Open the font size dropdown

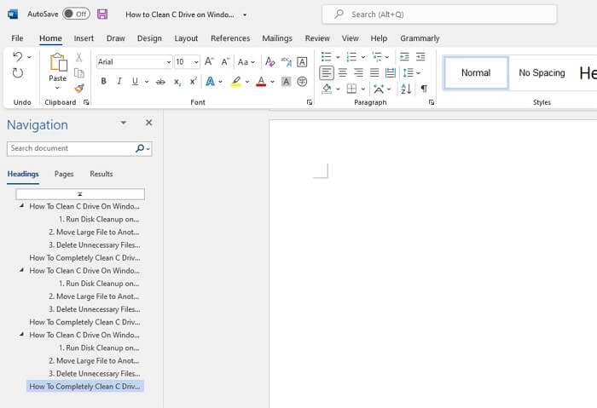click(x=196, y=62)
